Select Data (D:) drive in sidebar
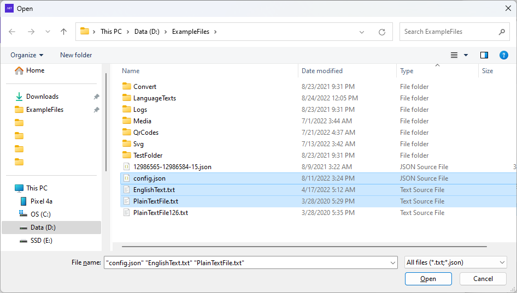 [x=51, y=228]
